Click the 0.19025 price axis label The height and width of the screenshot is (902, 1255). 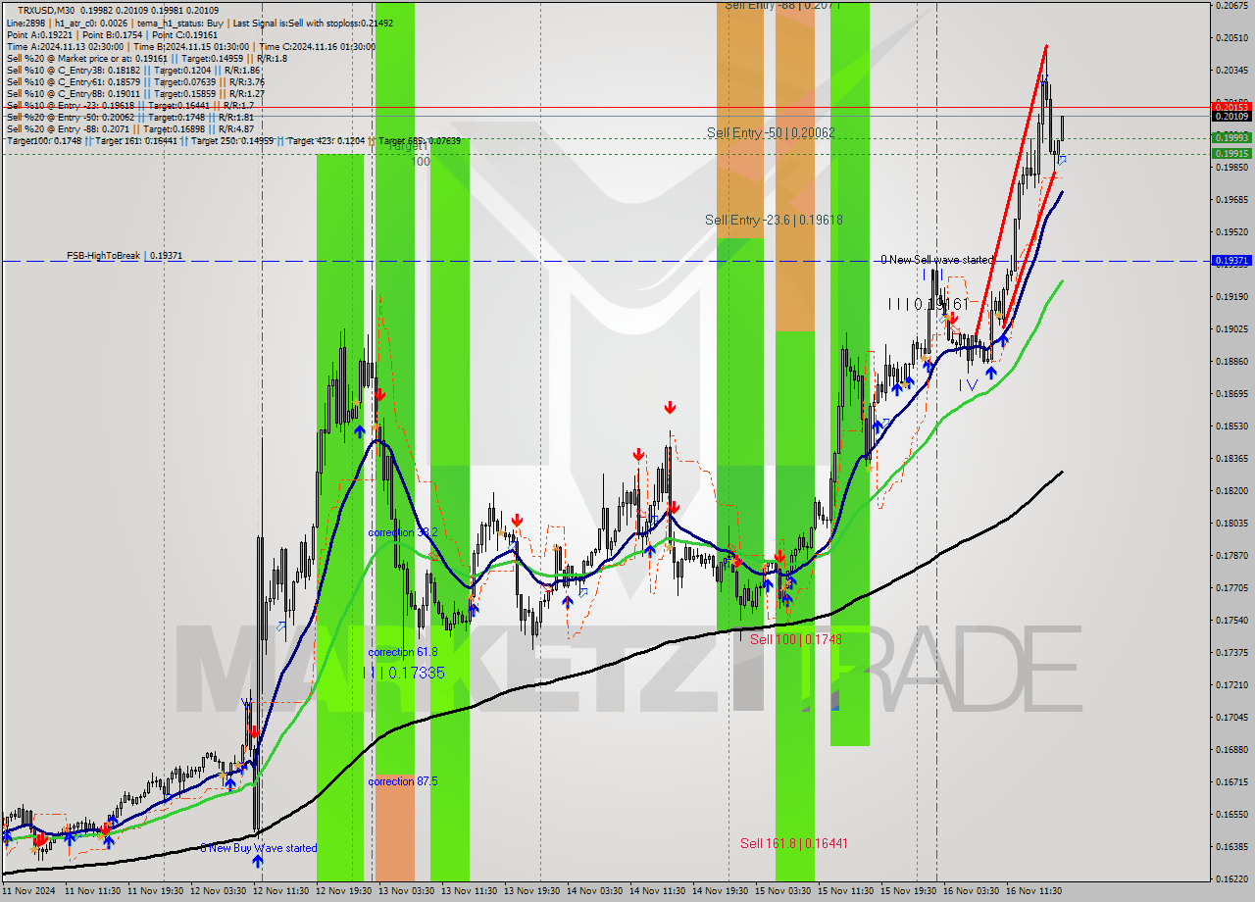coord(1231,328)
